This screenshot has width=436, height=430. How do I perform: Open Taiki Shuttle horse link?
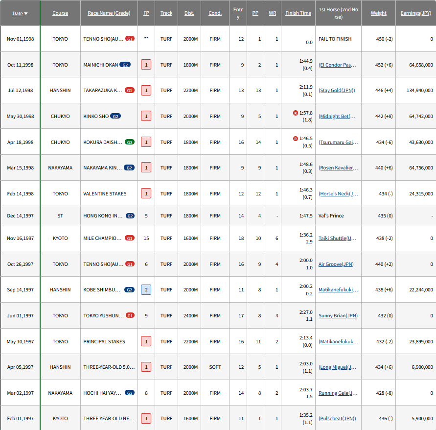[337, 238]
